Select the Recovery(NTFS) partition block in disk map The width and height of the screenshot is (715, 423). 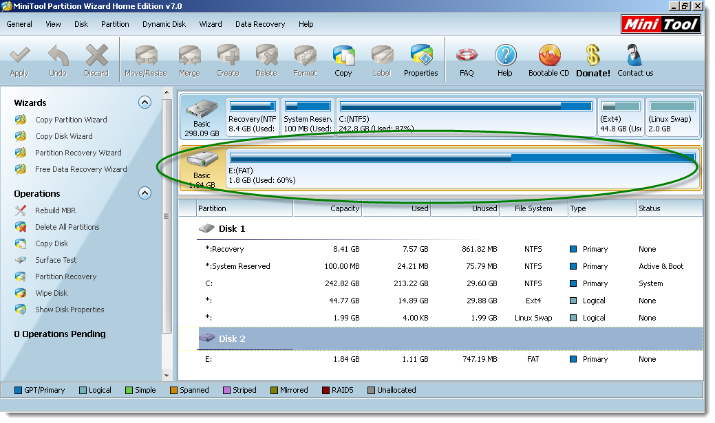(253, 117)
